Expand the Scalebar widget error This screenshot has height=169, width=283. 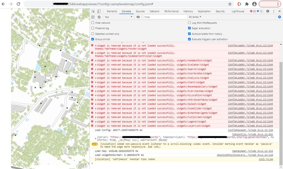tap(96, 65)
